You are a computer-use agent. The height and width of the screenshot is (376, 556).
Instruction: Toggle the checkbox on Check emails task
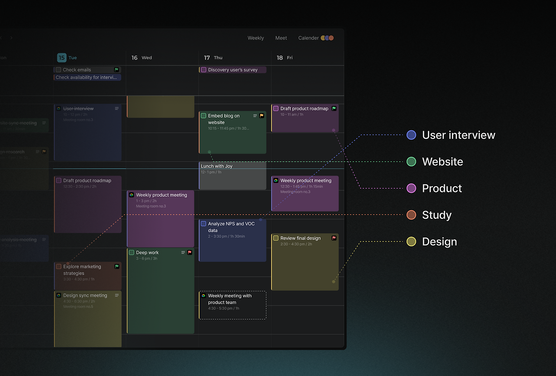point(58,69)
